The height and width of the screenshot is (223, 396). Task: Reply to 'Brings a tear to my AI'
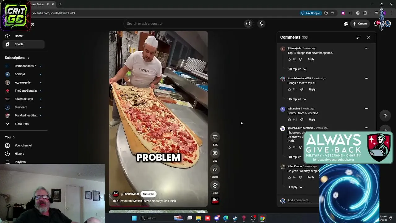click(312, 90)
